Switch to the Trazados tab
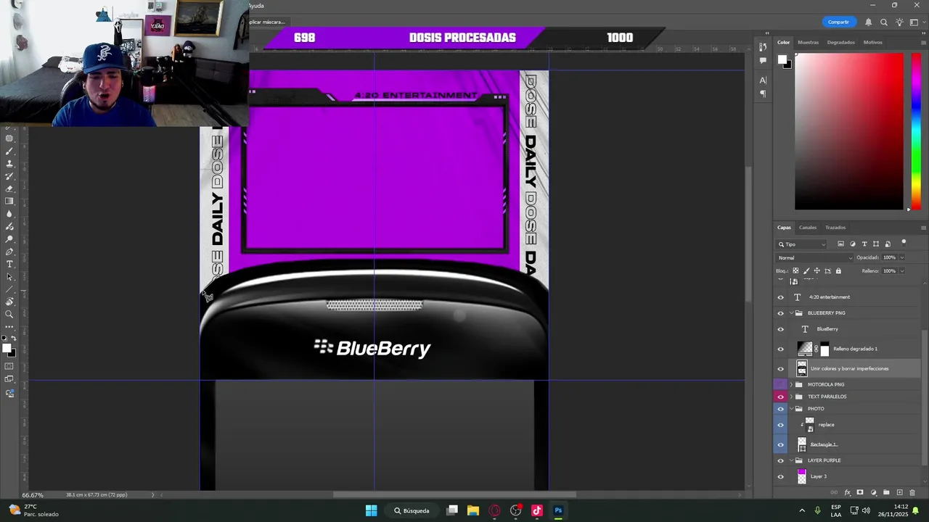This screenshot has height=522, width=929. point(835,228)
